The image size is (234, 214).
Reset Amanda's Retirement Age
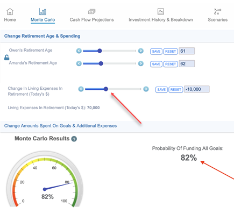tap(171, 64)
